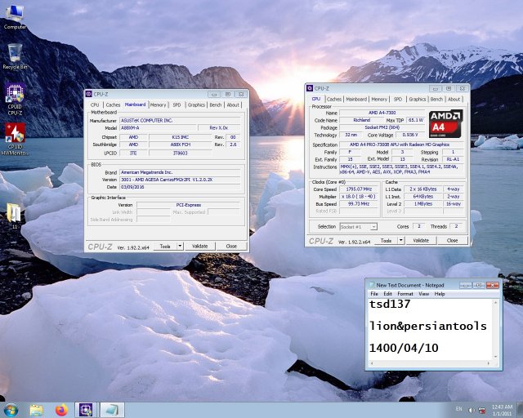
Task: Switch to SPD tab in Mainboard window
Action: point(177,104)
